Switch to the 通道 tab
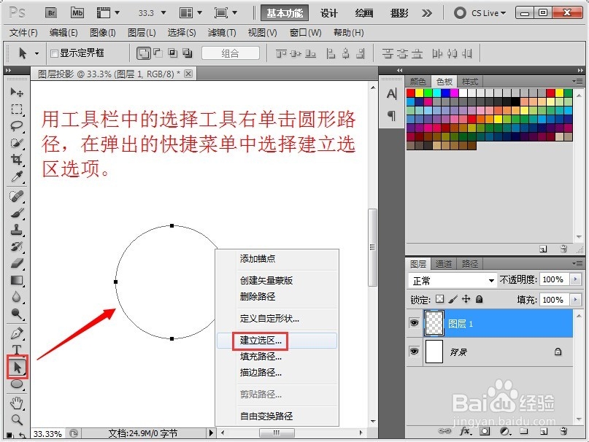 pyautogui.click(x=445, y=264)
